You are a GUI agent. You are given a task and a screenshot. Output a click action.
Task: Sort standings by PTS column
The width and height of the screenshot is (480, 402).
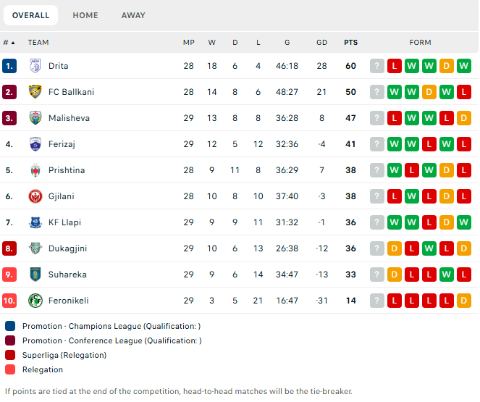coord(351,43)
